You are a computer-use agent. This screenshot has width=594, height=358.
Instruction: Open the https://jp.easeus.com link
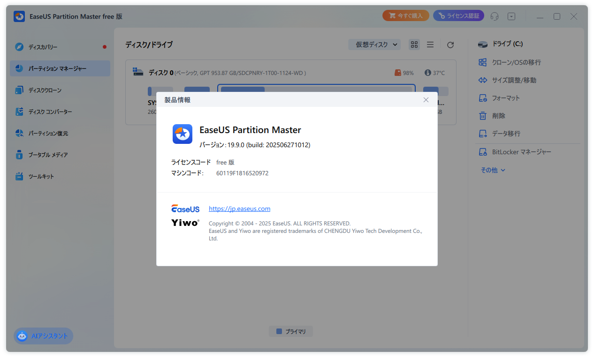[x=239, y=209]
